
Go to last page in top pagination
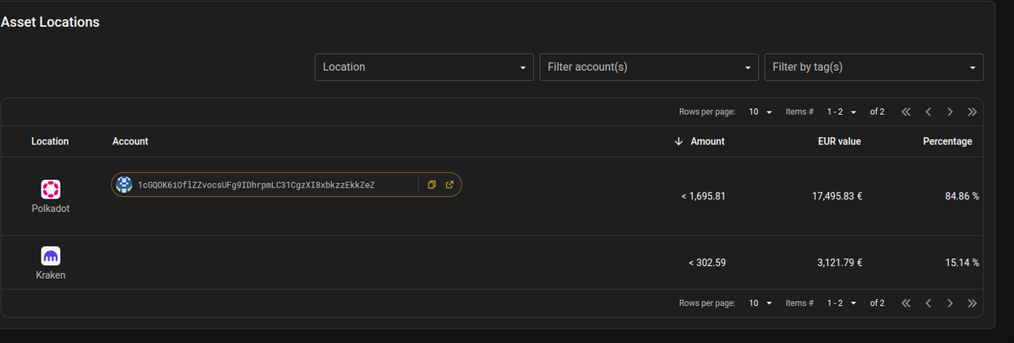(x=972, y=112)
